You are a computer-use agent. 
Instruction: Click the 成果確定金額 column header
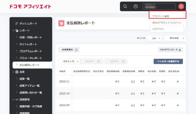pyautogui.click(x=129, y=71)
